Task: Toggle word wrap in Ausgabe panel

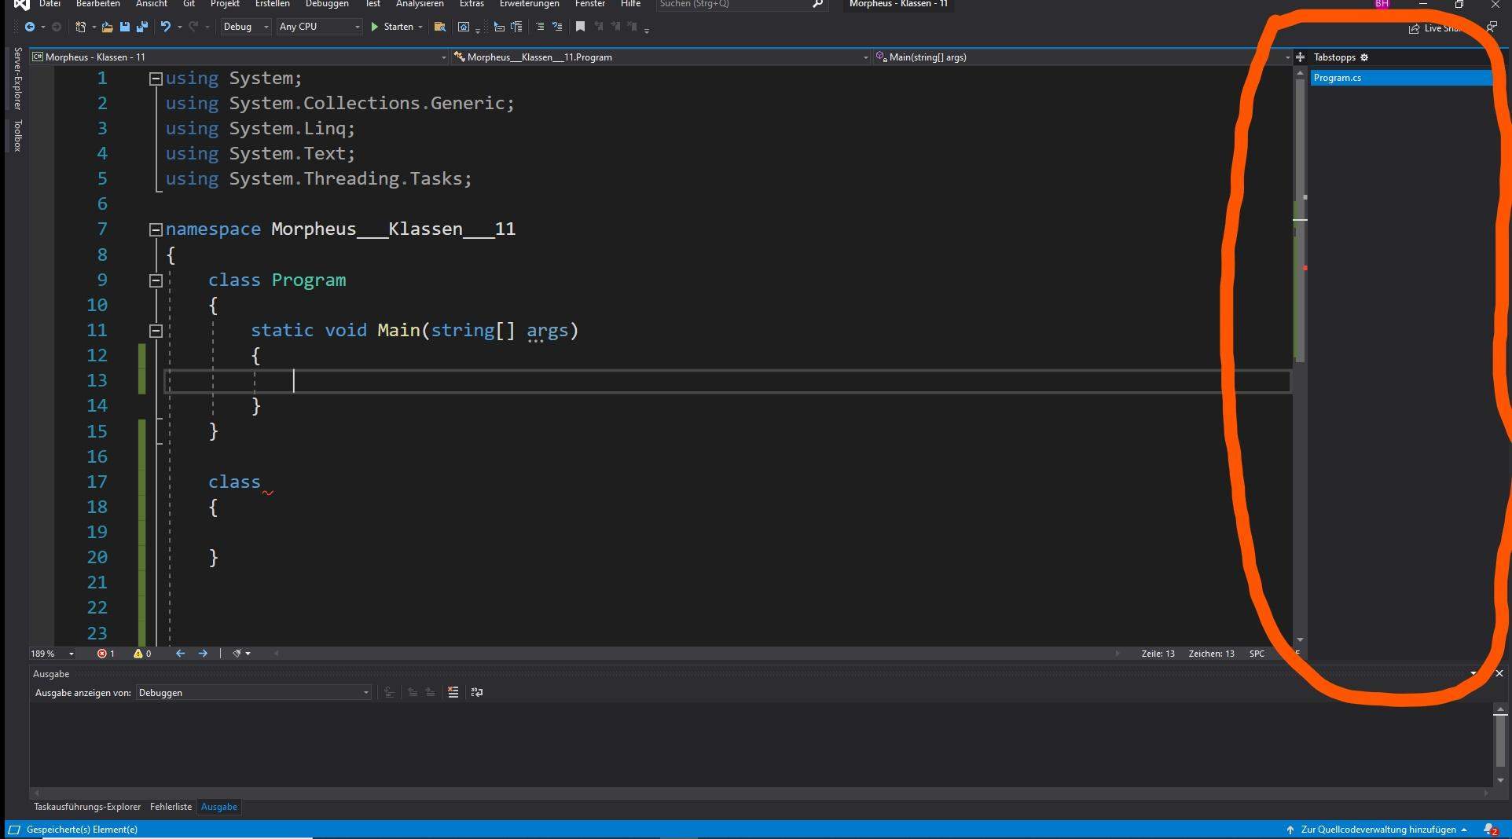Action: click(x=477, y=692)
